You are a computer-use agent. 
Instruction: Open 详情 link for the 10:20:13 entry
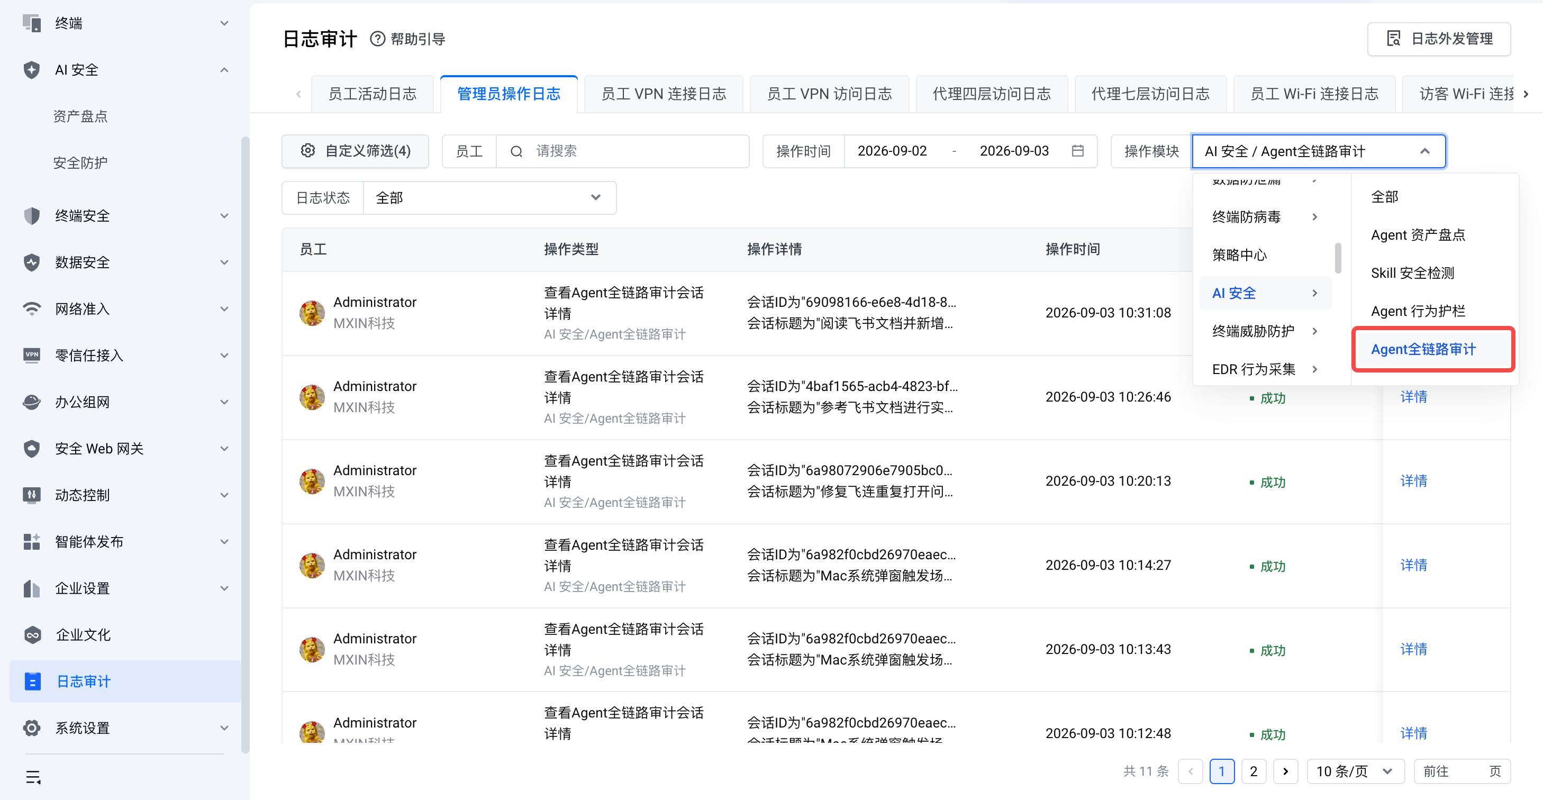point(1413,481)
